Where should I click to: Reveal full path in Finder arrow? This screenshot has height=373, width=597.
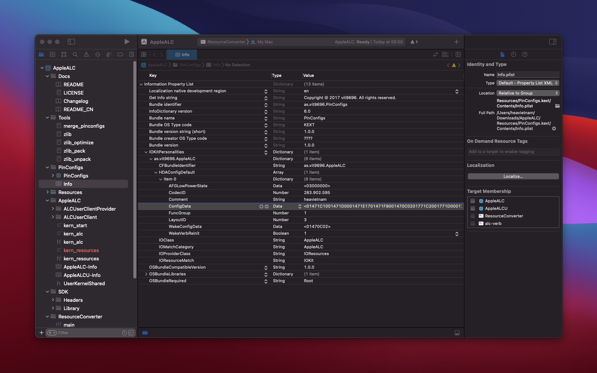coord(554,128)
